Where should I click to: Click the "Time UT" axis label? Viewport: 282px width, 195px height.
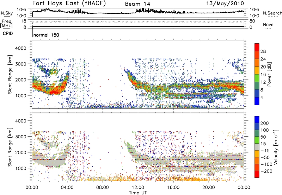(138, 193)
